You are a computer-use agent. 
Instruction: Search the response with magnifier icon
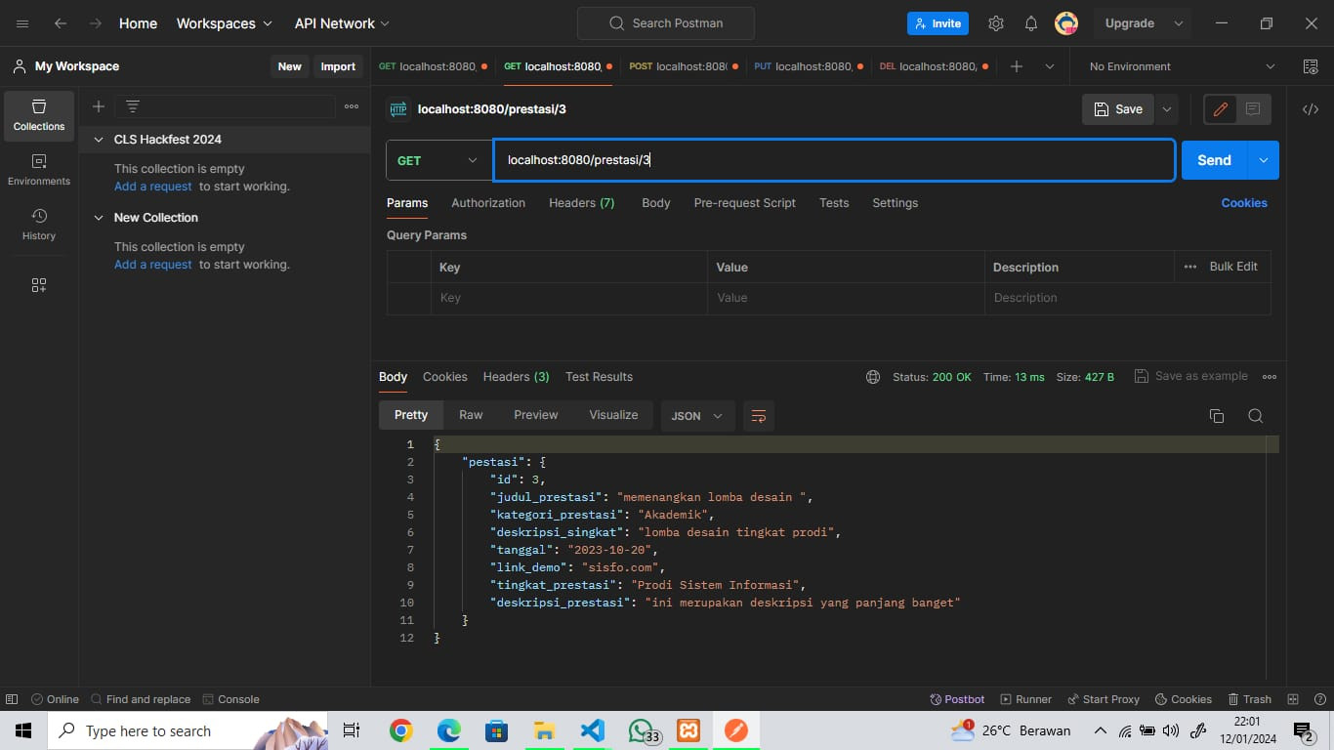[x=1256, y=416]
